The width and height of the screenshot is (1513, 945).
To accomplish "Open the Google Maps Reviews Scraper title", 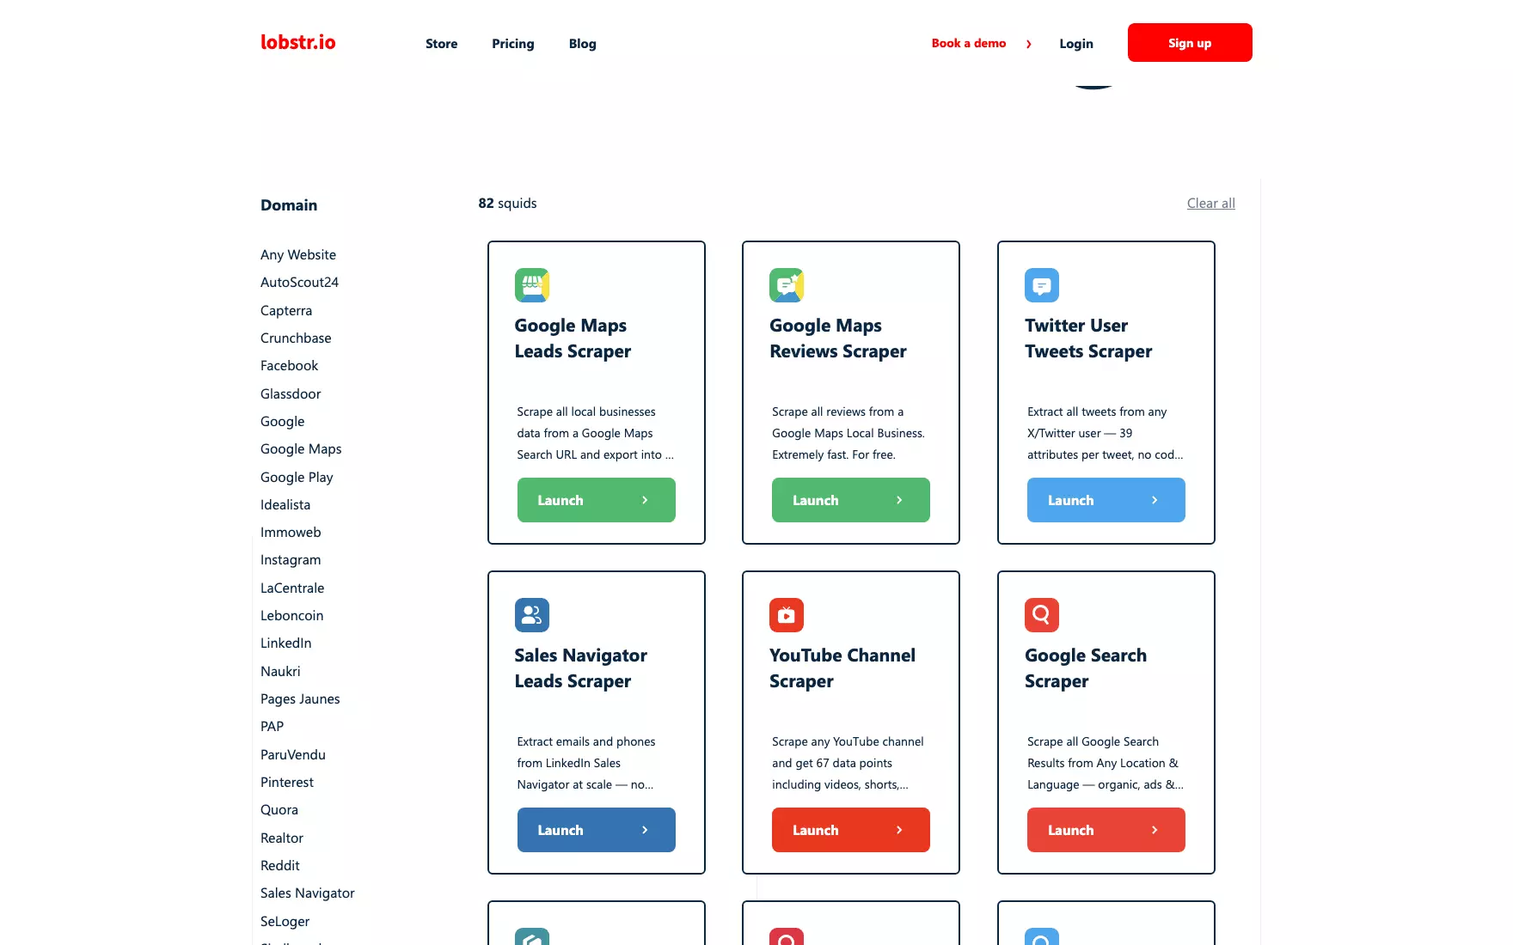I will point(837,338).
